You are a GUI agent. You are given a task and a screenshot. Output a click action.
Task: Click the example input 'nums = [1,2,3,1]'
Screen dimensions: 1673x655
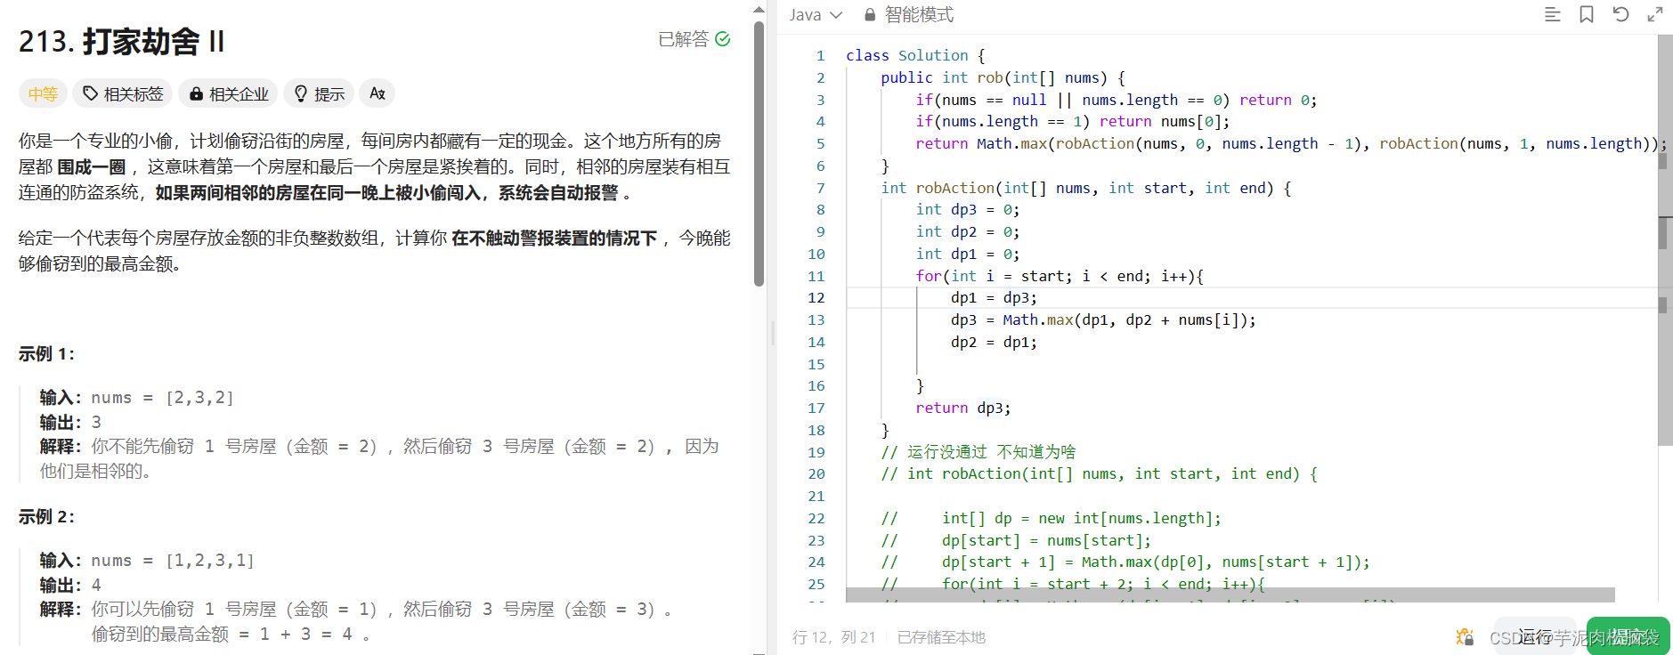173,561
